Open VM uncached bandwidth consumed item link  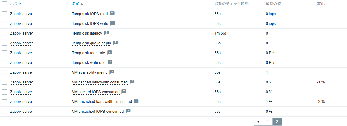pyautogui.click(x=102, y=102)
